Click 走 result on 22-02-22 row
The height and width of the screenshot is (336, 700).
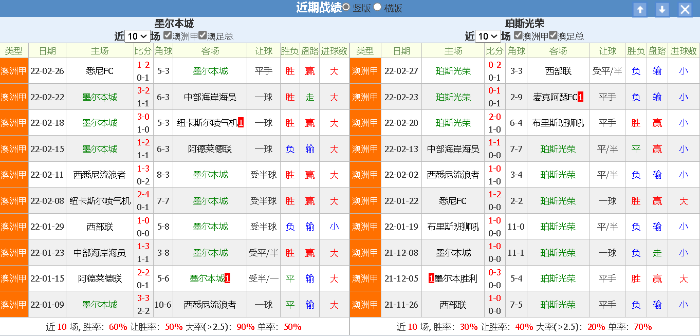coord(310,97)
